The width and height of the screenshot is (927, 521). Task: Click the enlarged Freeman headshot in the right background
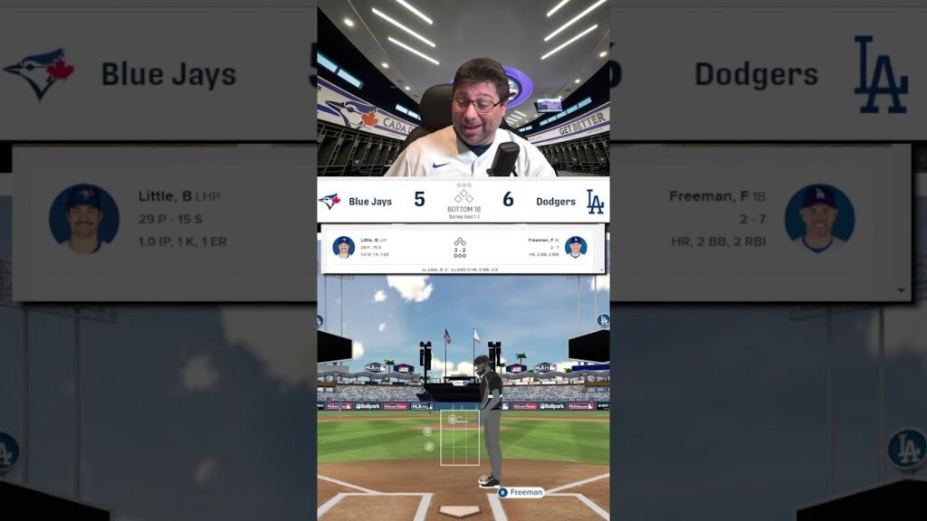point(819,219)
